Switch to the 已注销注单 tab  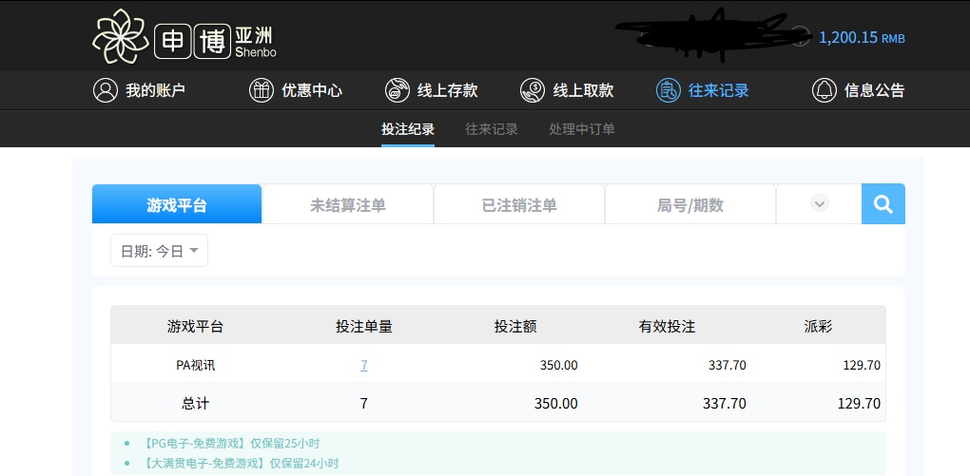tap(519, 204)
